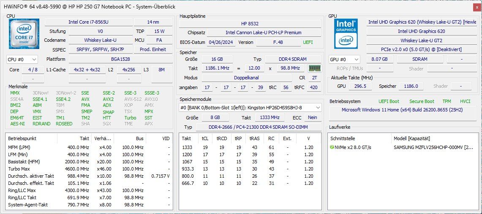Click the Prod. Einheit field
Image resolution: width=482 pixels, height=214 pixels.
click(153, 49)
